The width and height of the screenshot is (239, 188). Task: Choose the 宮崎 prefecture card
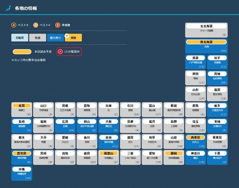coord(43,158)
